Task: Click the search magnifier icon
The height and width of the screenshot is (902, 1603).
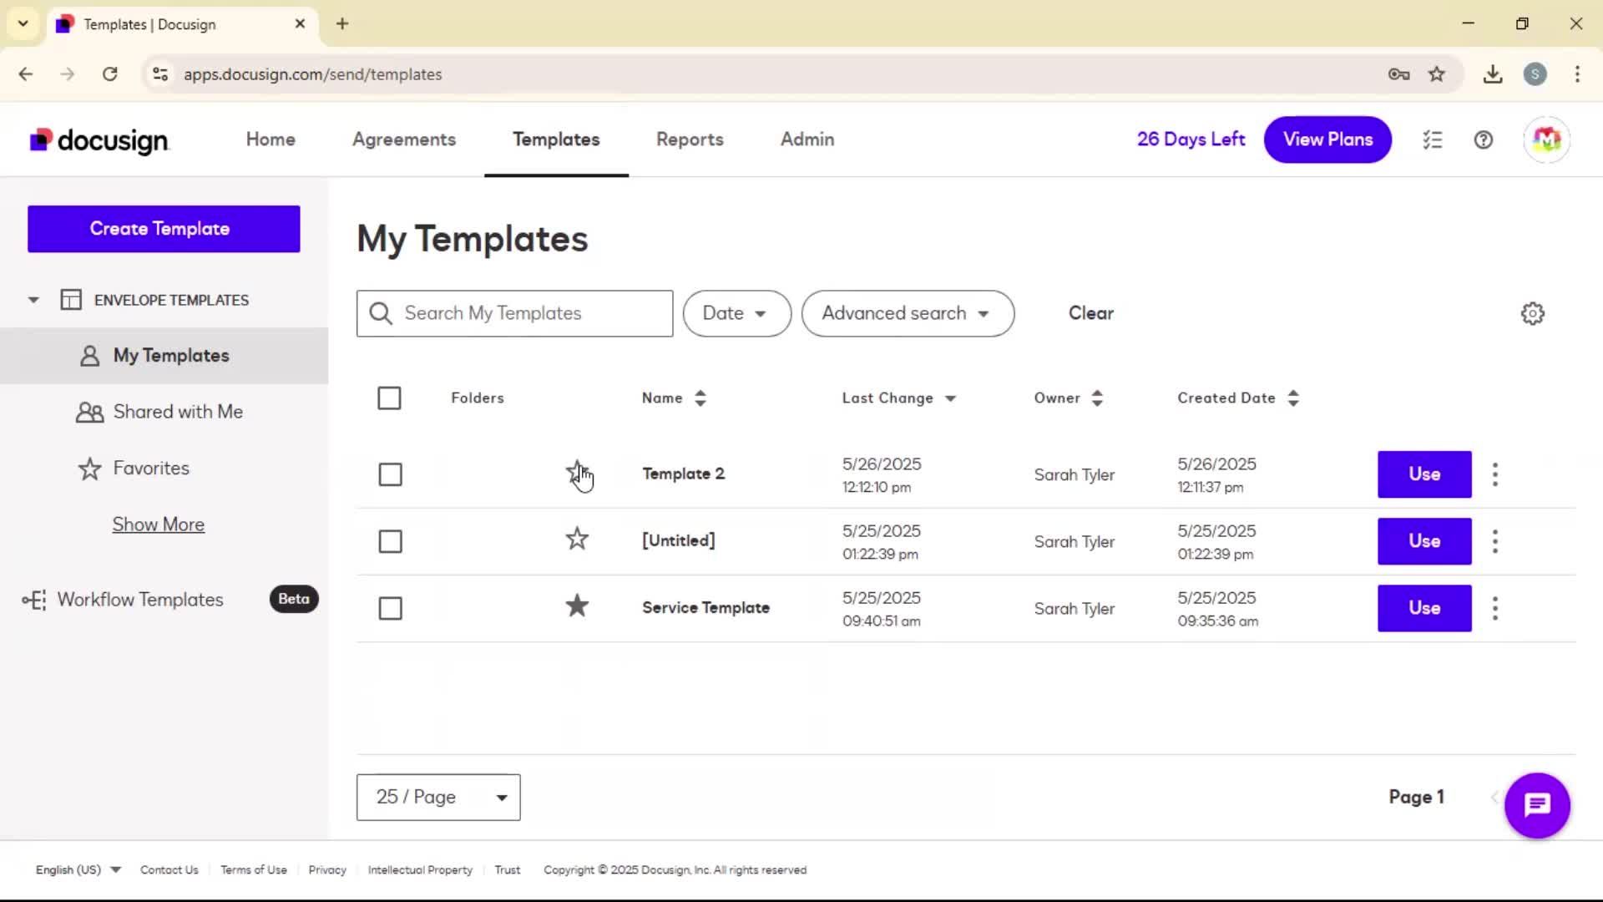Action: pos(381,313)
